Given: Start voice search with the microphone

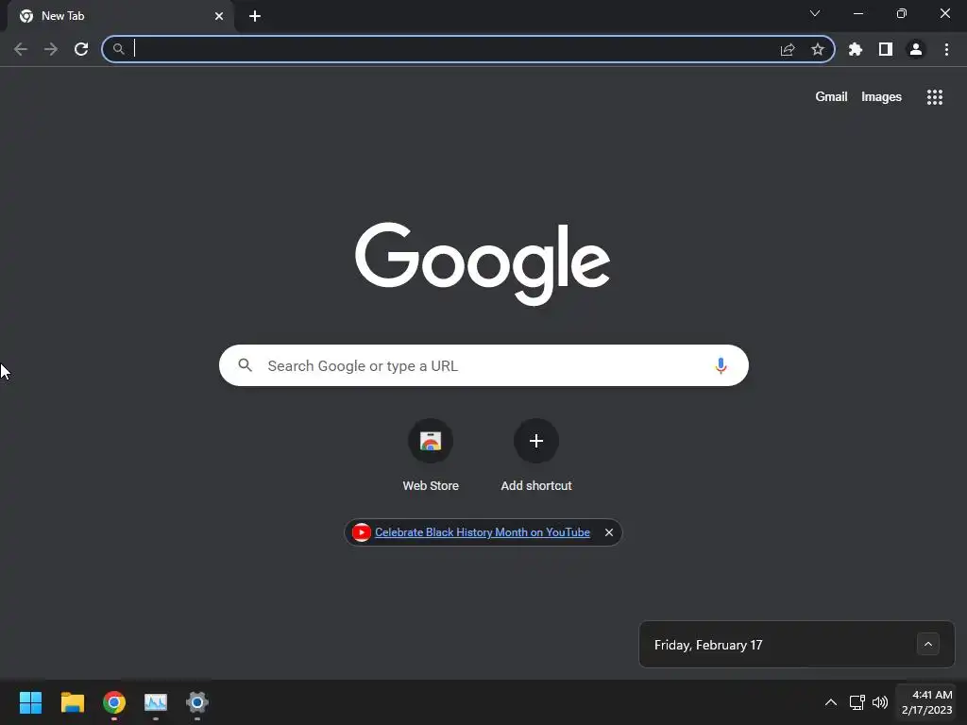Looking at the screenshot, I should click(x=721, y=365).
